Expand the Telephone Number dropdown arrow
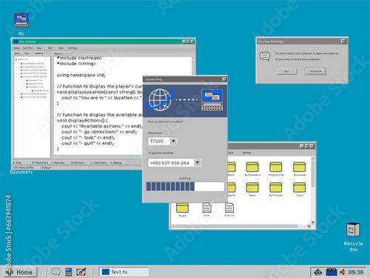The image size is (370, 278). 197,162
